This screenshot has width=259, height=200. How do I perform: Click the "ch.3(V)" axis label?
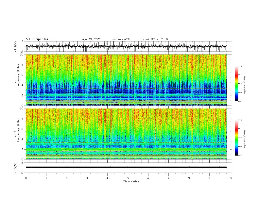pos(16,168)
